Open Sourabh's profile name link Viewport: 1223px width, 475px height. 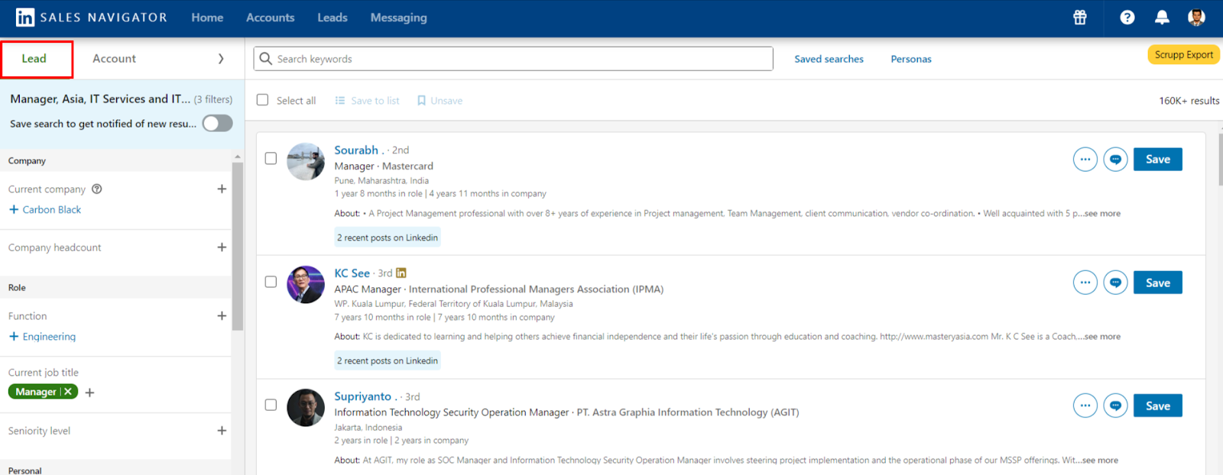pyautogui.click(x=356, y=150)
